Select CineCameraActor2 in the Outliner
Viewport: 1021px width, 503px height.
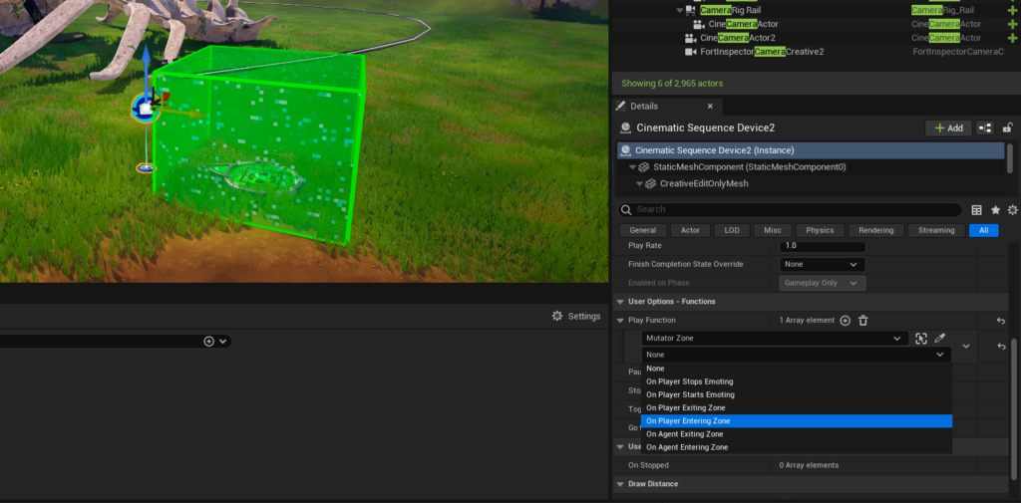pos(738,38)
